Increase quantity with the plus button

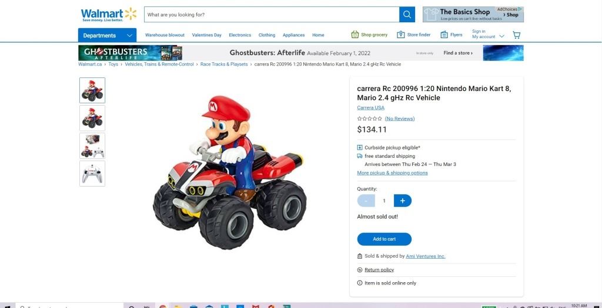[402, 201]
